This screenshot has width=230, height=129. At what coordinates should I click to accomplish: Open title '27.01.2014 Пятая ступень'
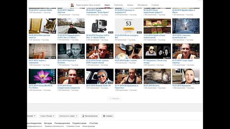[97, 62]
